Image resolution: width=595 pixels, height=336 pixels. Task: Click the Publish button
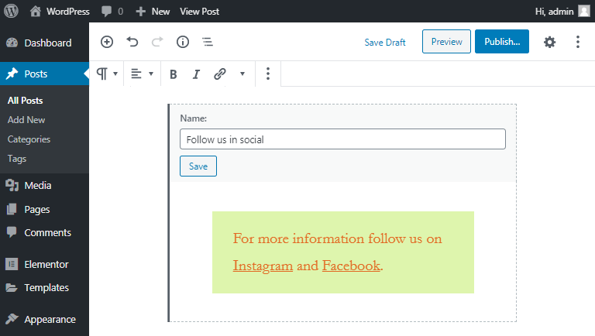coord(502,41)
